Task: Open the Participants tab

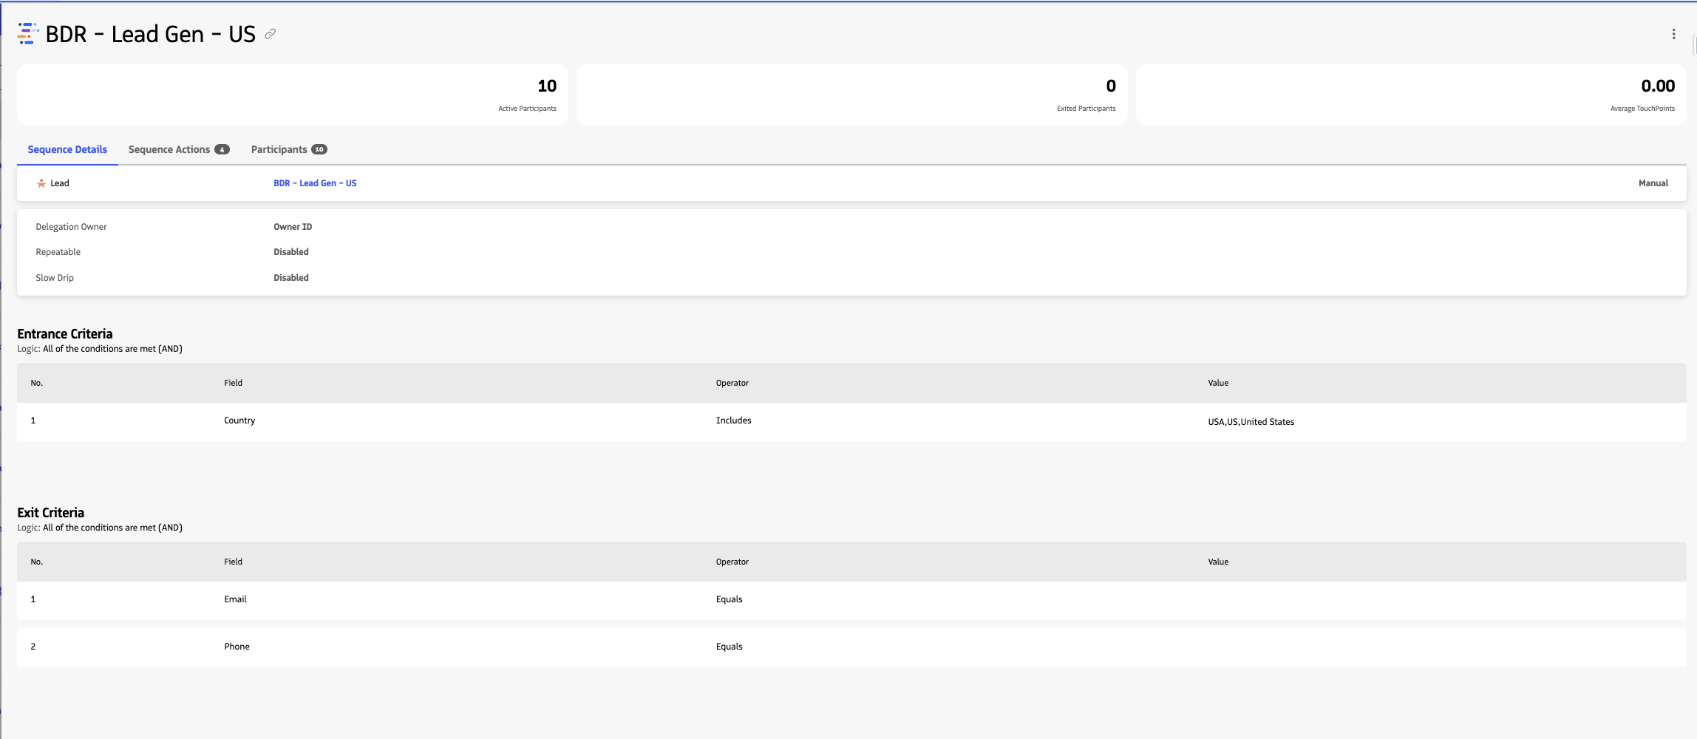Action: [x=289, y=149]
